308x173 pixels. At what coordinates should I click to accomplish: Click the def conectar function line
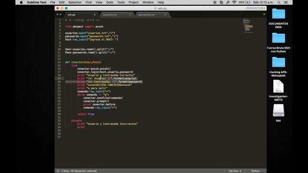(x=83, y=62)
